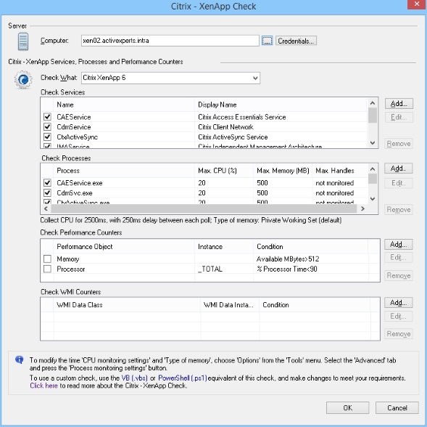Sort processes by Max. Memory (MB) column
The height and width of the screenshot is (427, 427).
(283, 171)
